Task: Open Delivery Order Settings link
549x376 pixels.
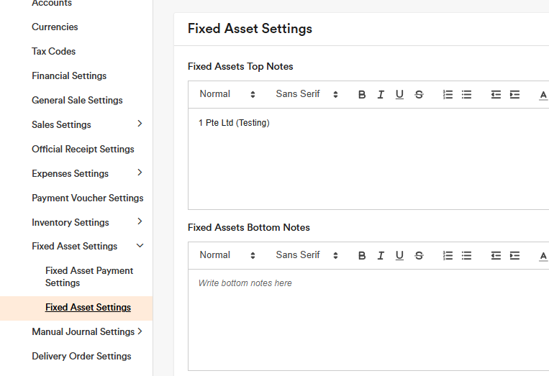Action: pos(81,356)
